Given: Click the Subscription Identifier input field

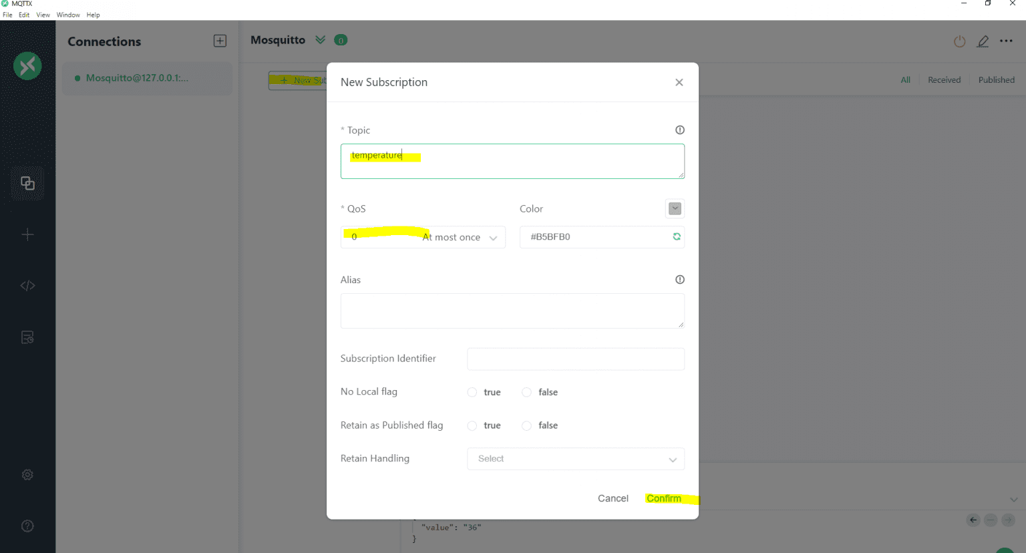Looking at the screenshot, I should point(575,359).
